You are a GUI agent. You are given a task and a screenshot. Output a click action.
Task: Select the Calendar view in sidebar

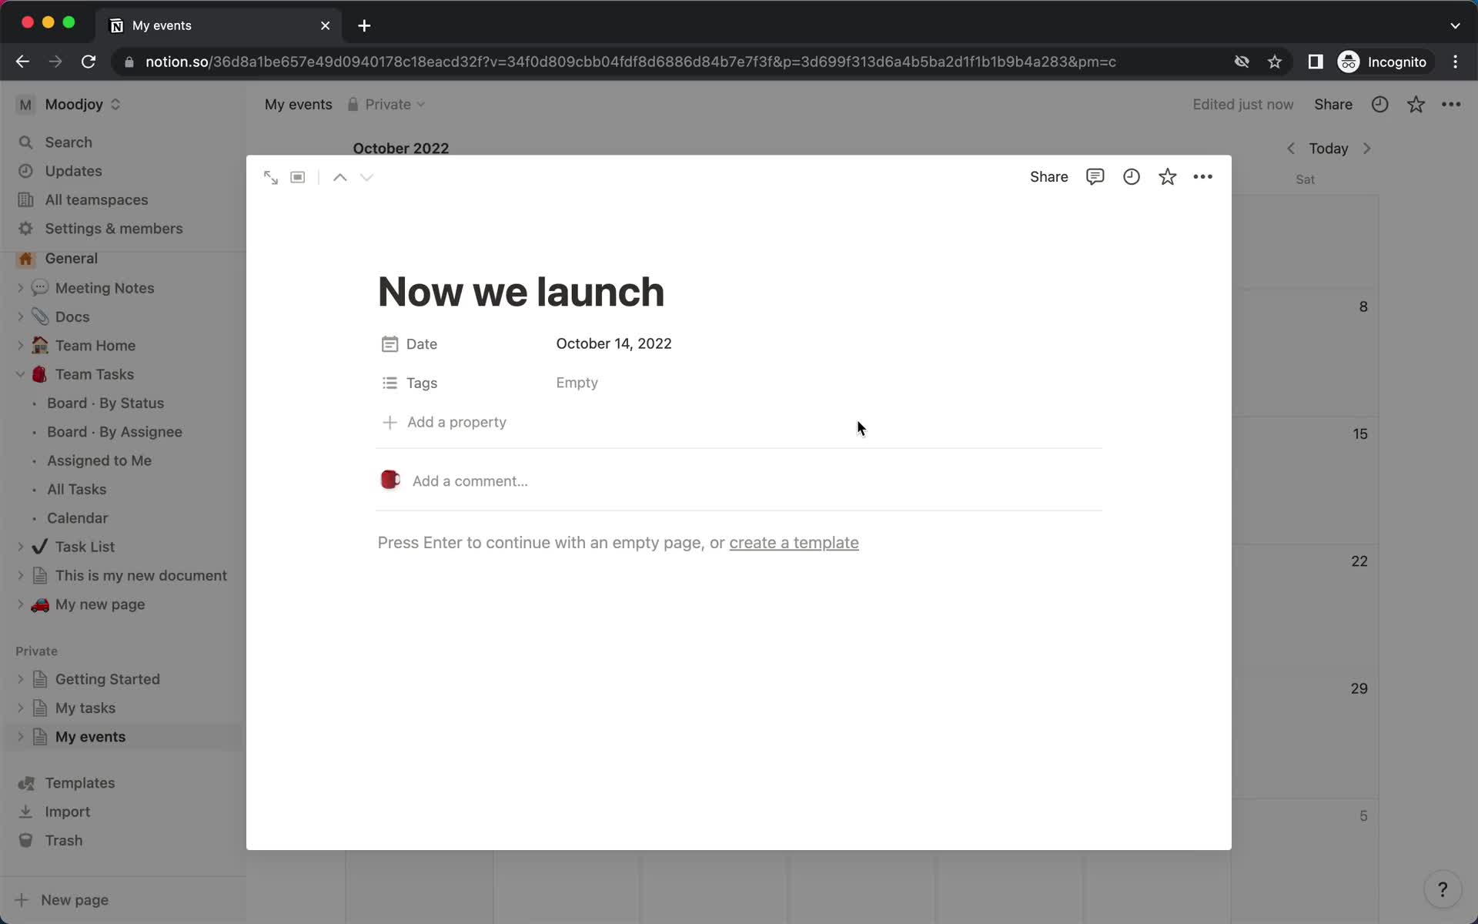pos(78,517)
